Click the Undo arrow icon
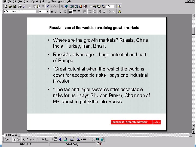196x147 pixels. pos(48,6)
